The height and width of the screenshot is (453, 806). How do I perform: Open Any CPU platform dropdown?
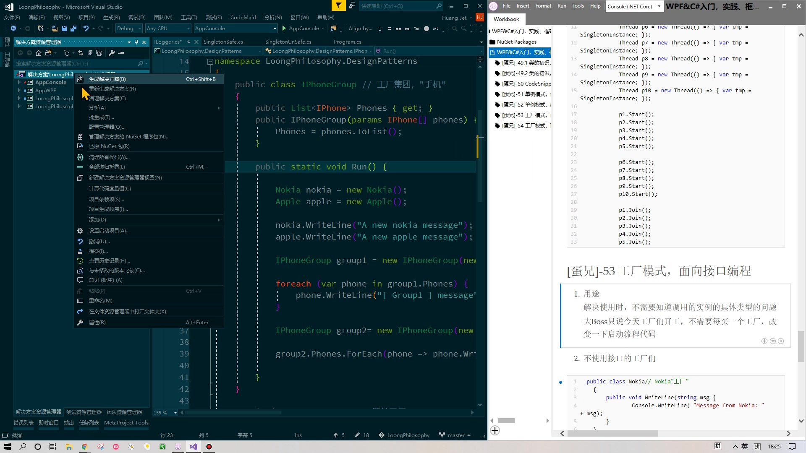click(168, 29)
